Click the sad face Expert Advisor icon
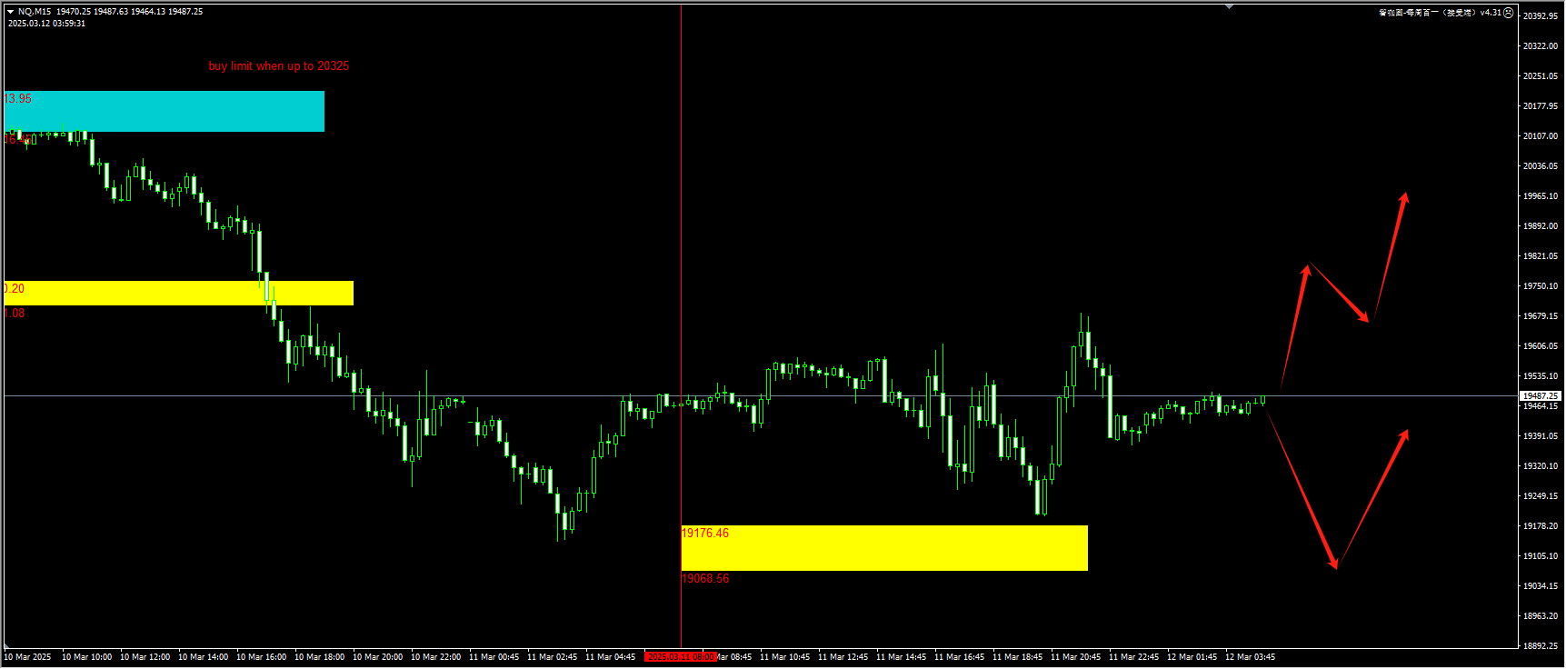1566x669 pixels. (1509, 13)
